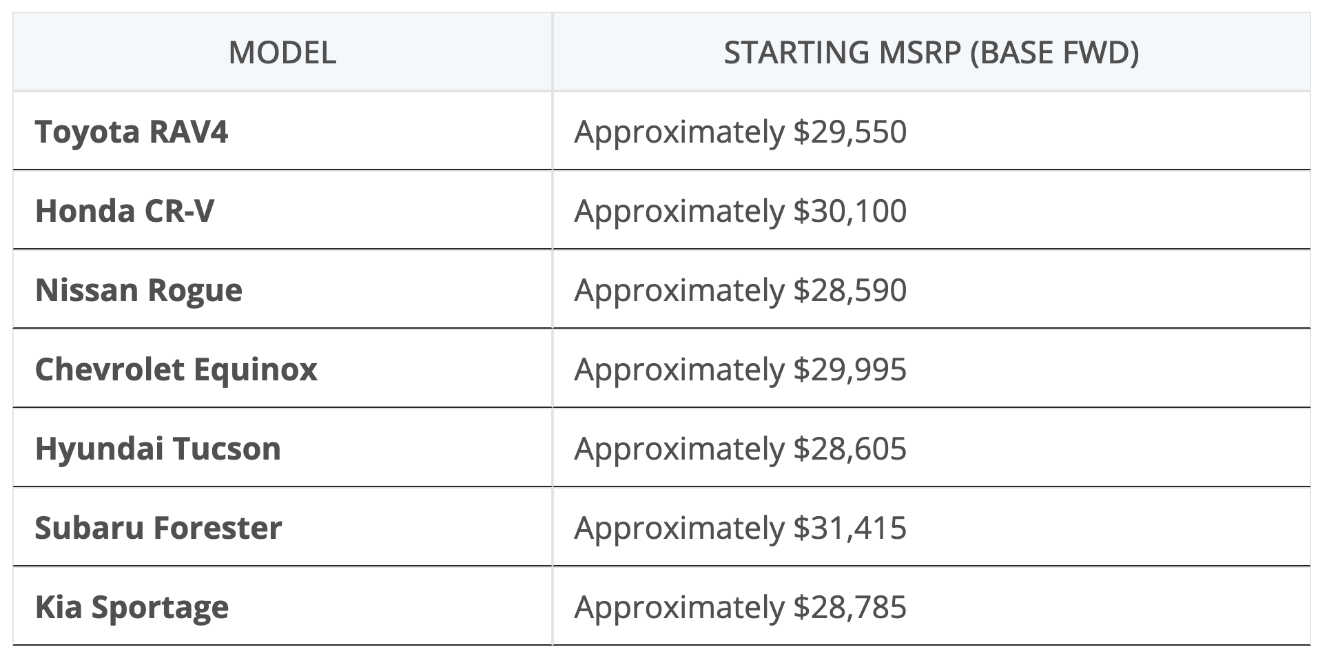1318x656 pixels.
Task: Click the $31,415 price value
Action: pyautogui.click(x=850, y=528)
